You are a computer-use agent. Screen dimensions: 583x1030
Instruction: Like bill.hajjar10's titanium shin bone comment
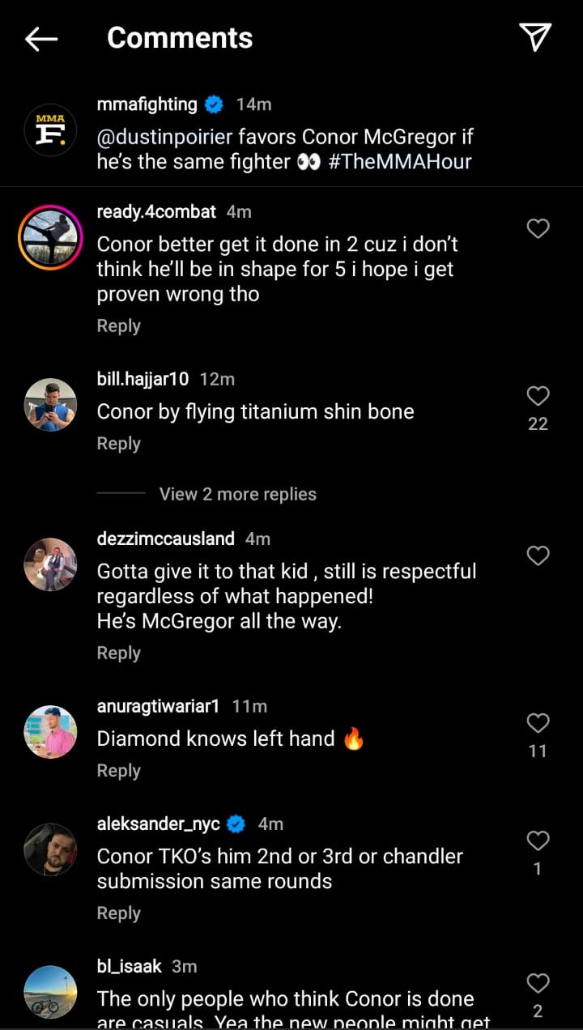click(538, 396)
